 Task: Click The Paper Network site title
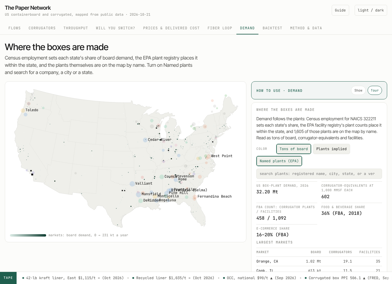(x=28, y=8)
